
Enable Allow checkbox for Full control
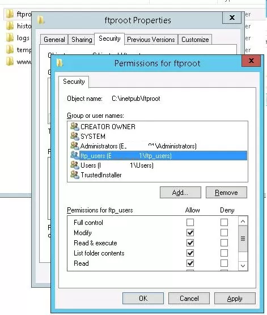(x=190, y=223)
